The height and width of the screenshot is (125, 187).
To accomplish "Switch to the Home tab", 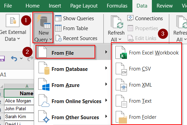I will [32, 6].
